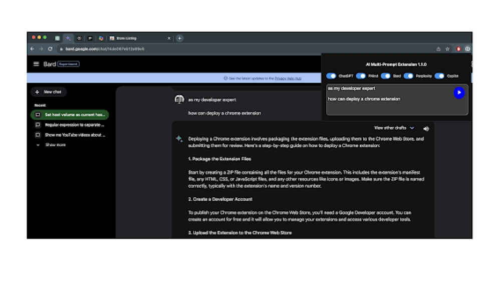The height and width of the screenshot is (282, 501).
Task: Open the Bard hamburger menu
Action: (x=36, y=64)
